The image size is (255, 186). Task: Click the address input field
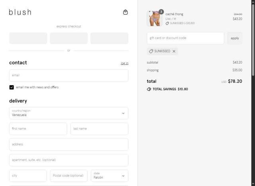(69, 144)
